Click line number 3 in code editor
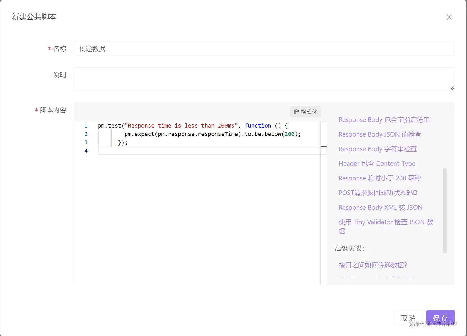Screen dimensions: 467x336 click(86, 142)
